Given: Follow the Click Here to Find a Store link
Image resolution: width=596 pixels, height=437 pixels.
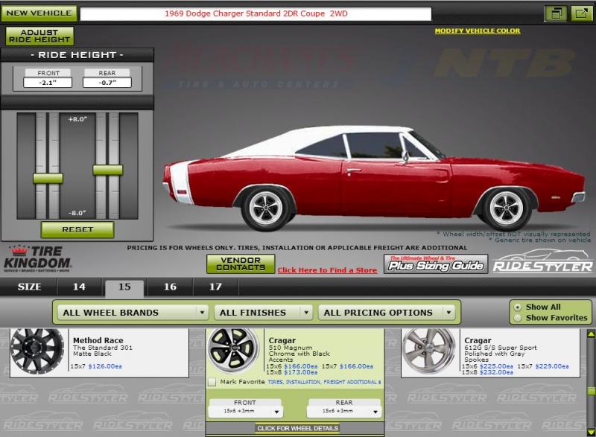Looking at the screenshot, I should [x=327, y=270].
